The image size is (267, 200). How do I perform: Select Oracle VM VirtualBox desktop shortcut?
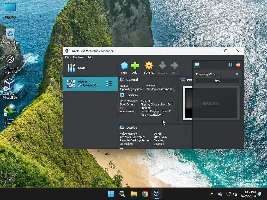[x=10, y=89]
